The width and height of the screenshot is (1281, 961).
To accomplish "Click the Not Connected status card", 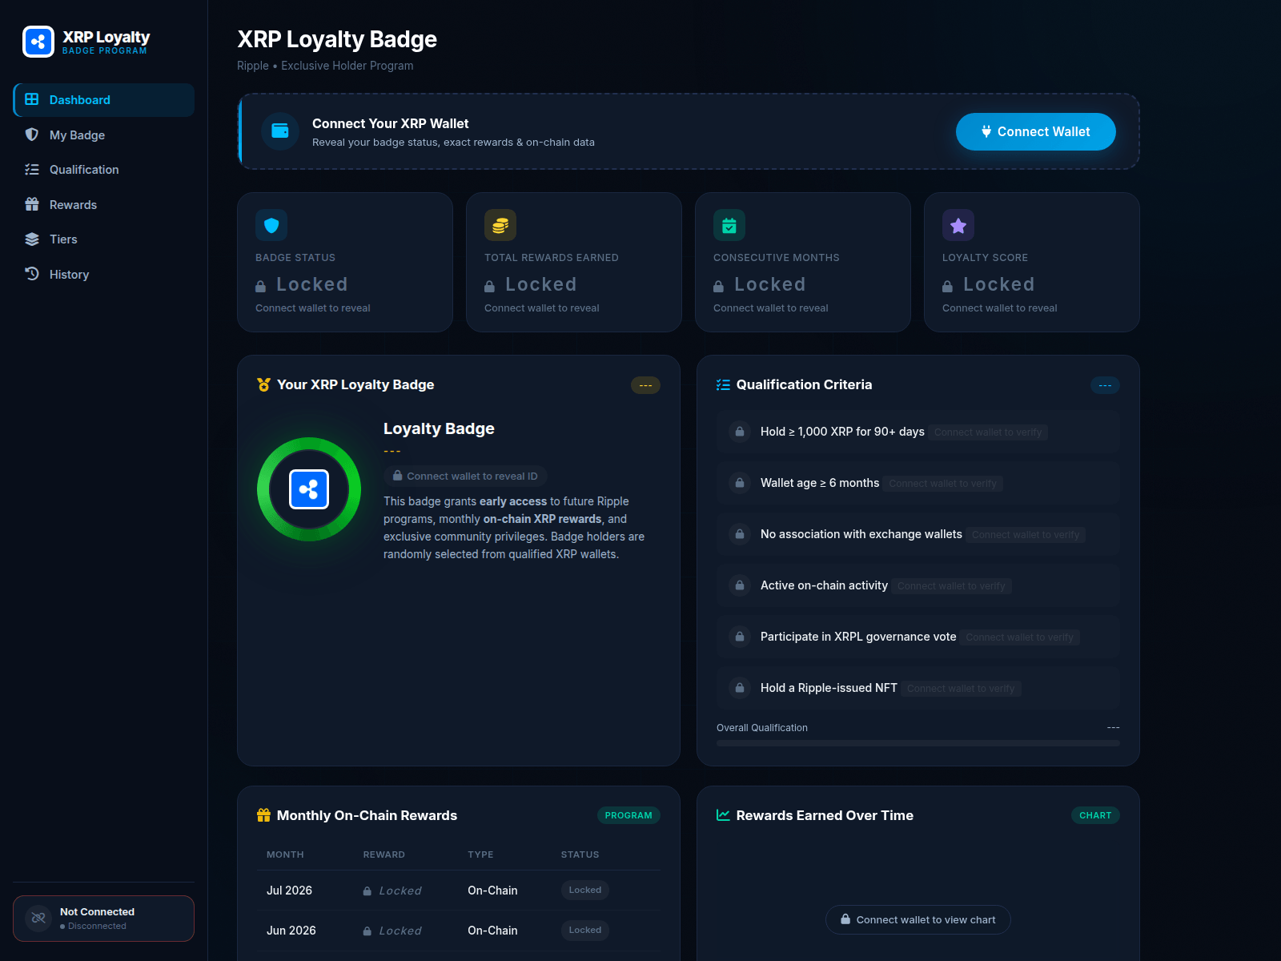I will tap(104, 919).
